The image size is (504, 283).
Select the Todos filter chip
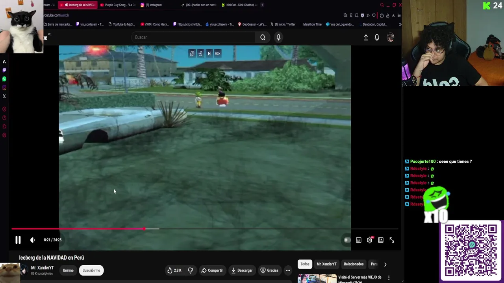point(305,264)
